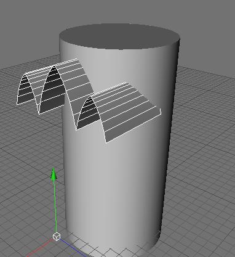Click the green Y-axis arrow handle
235x257 pixels.
pos(54,174)
